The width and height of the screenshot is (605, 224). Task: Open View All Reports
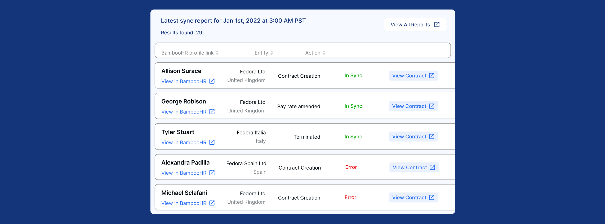click(410, 25)
